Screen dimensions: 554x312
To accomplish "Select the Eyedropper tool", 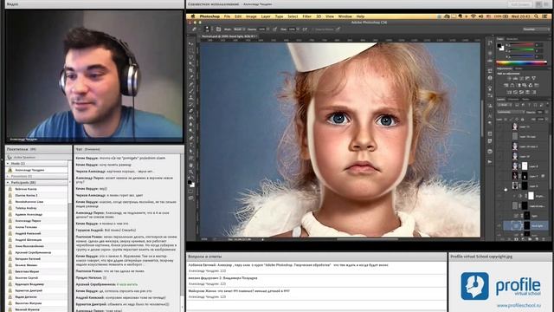I will click(x=190, y=77).
